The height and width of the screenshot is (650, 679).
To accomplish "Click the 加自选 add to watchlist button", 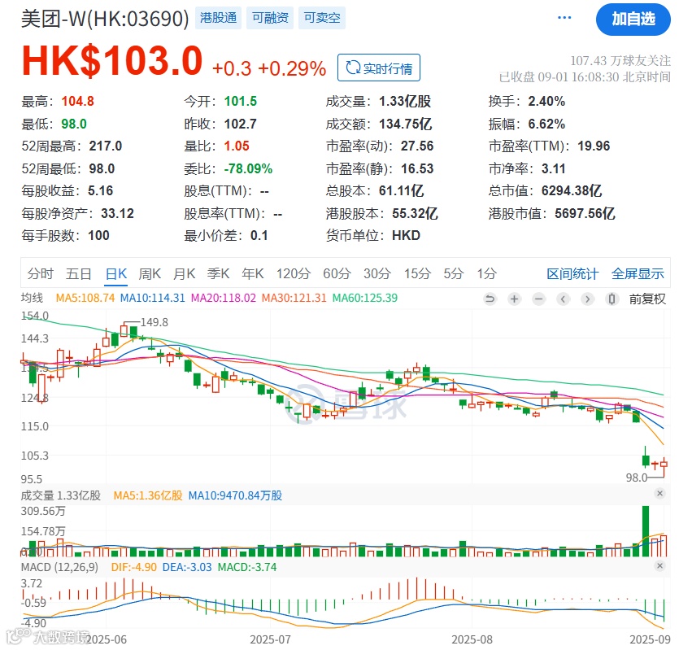I will (633, 19).
